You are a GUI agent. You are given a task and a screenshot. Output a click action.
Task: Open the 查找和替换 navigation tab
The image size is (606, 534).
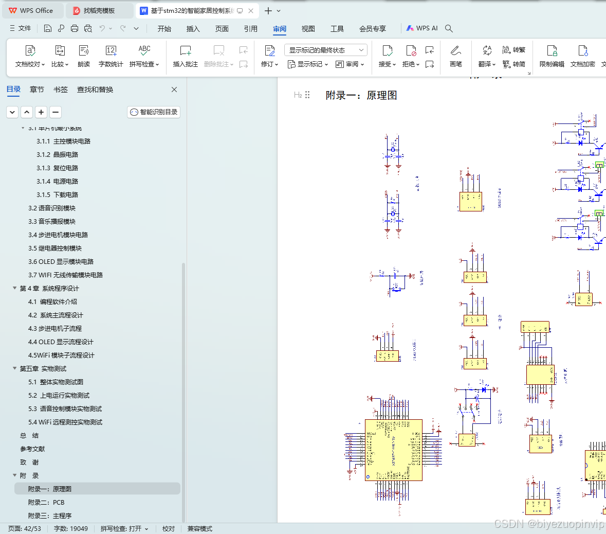coord(95,90)
